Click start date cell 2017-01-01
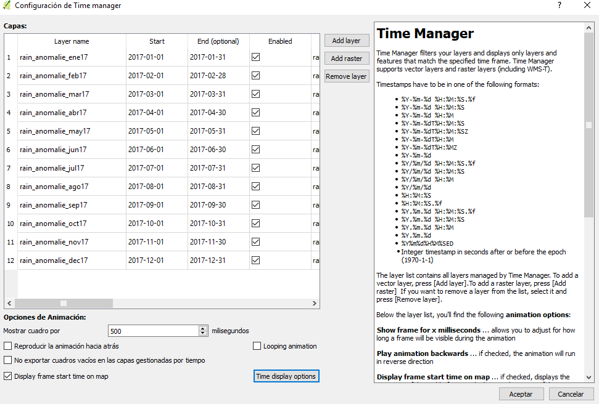The image size is (599, 404). pyautogui.click(x=157, y=57)
